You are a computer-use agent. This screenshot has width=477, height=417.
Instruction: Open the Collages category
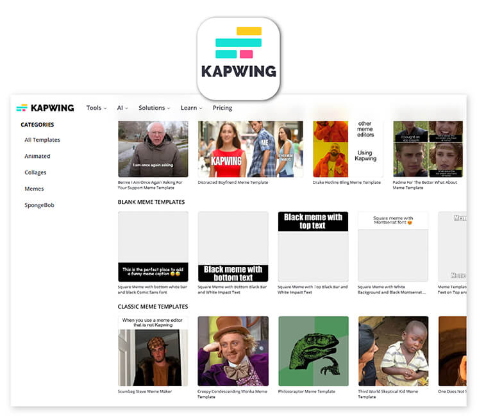tap(36, 173)
